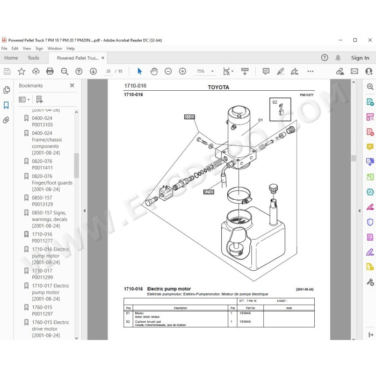Image resolution: width=376 pixels, height=376 pixels.
Task: Open notifications bell
Action: click(x=338, y=58)
